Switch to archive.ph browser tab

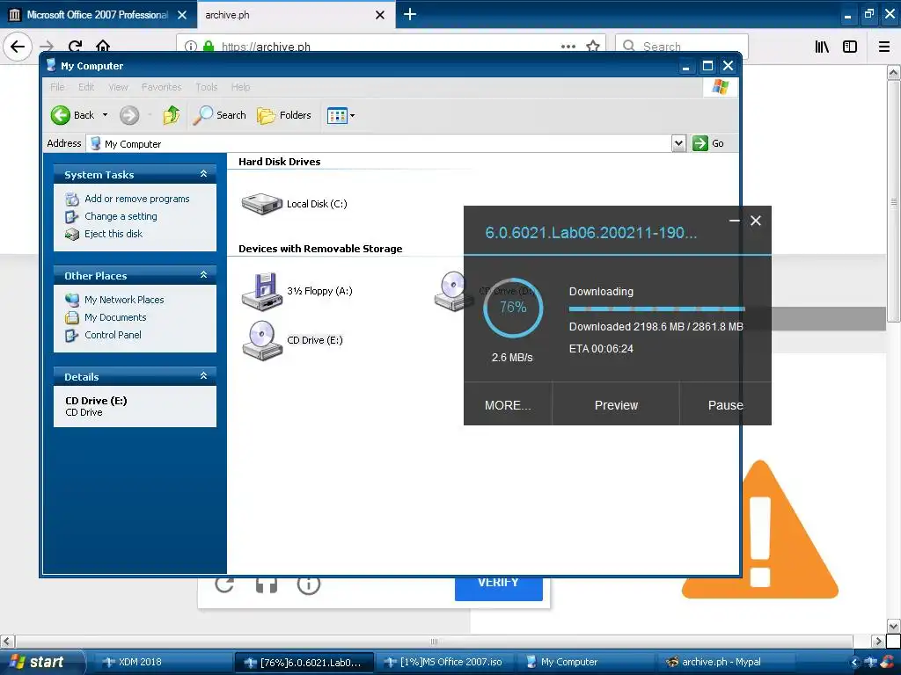[x=286, y=15]
